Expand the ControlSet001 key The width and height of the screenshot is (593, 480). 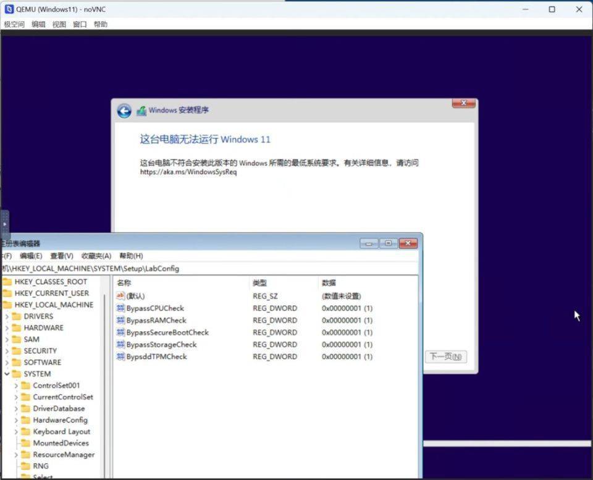pos(16,385)
